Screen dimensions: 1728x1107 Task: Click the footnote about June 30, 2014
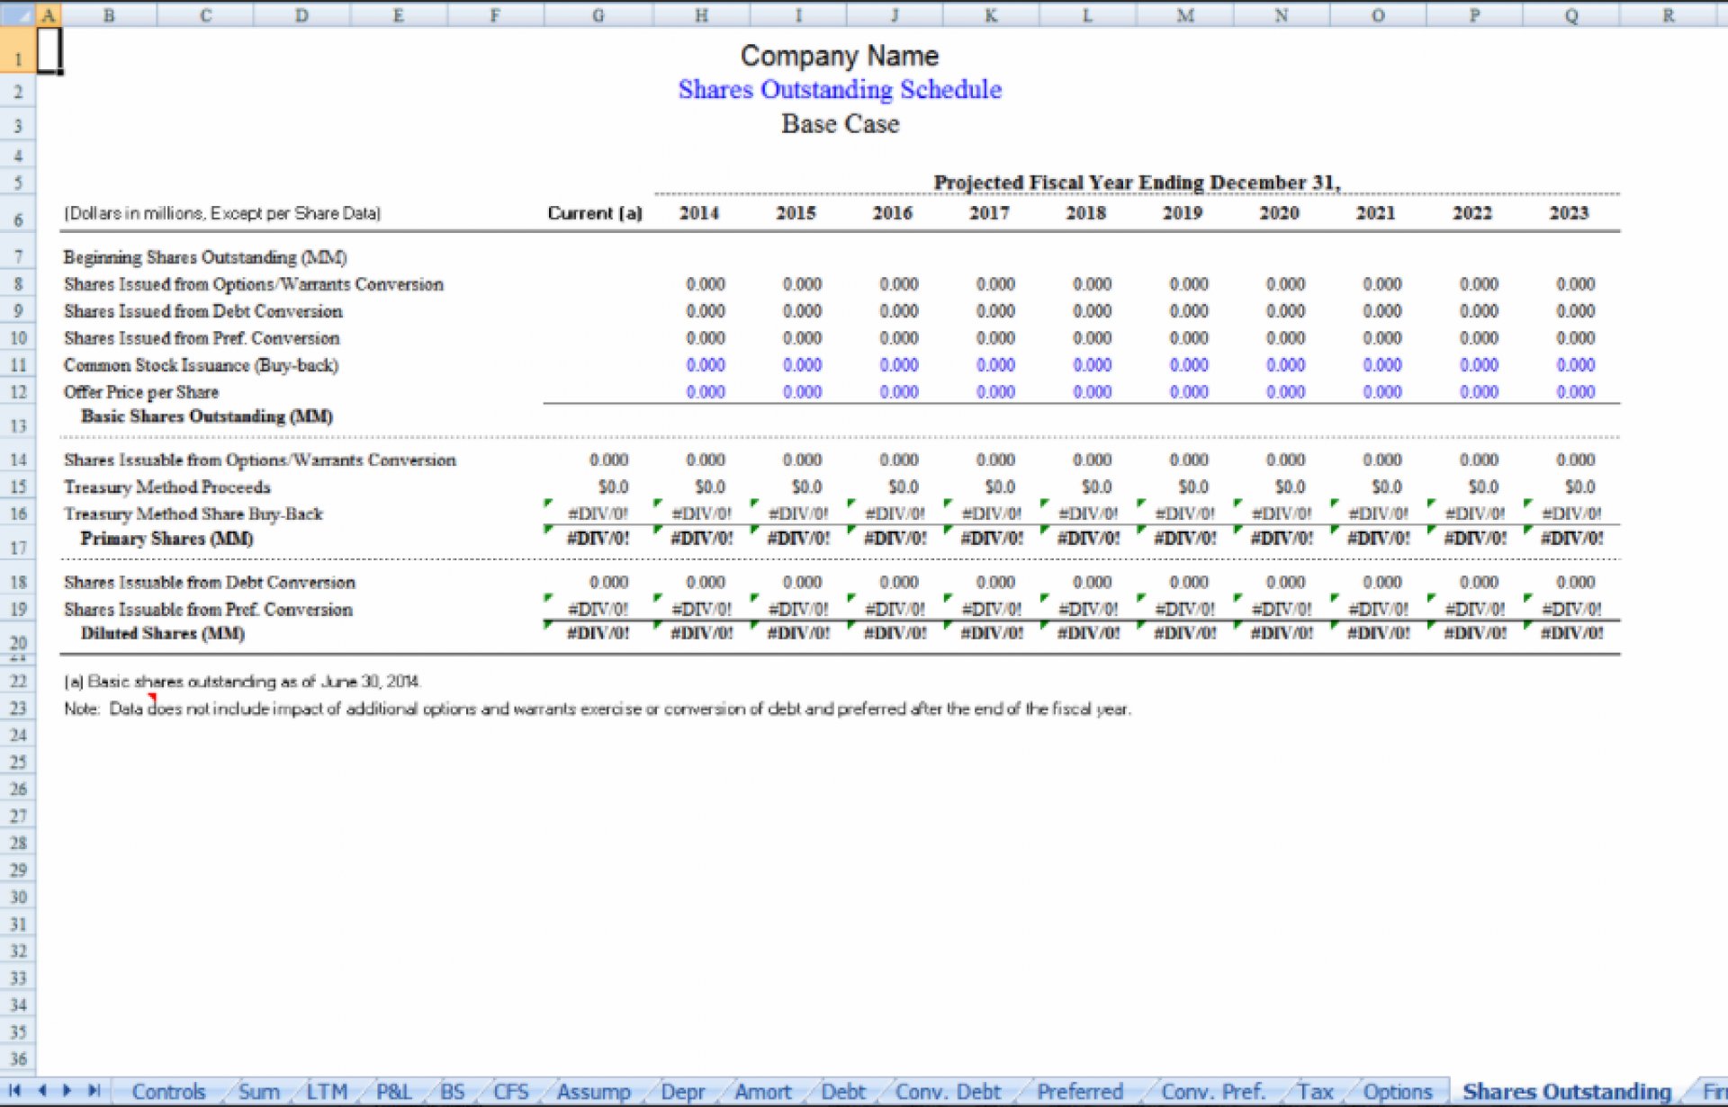click(x=241, y=682)
